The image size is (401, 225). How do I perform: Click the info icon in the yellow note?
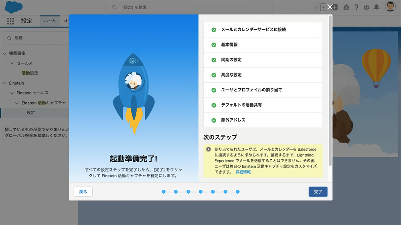[209, 149]
